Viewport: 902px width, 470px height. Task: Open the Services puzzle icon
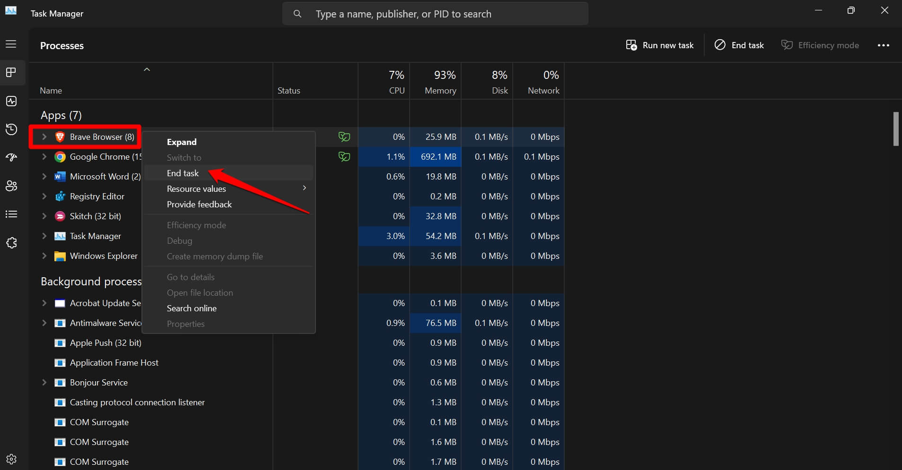[11, 243]
